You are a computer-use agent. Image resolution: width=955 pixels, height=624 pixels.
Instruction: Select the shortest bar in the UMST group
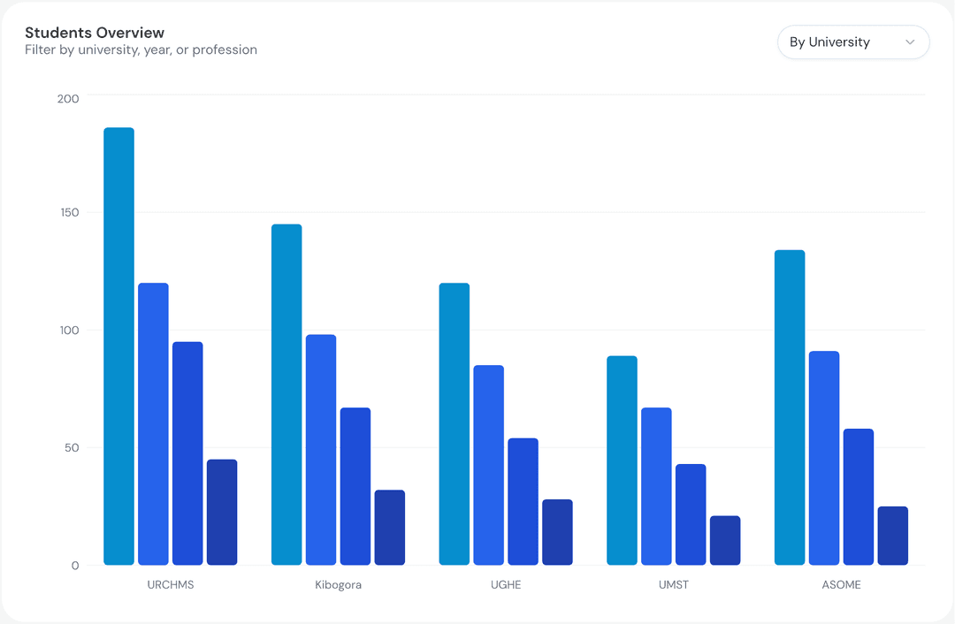point(725,540)
